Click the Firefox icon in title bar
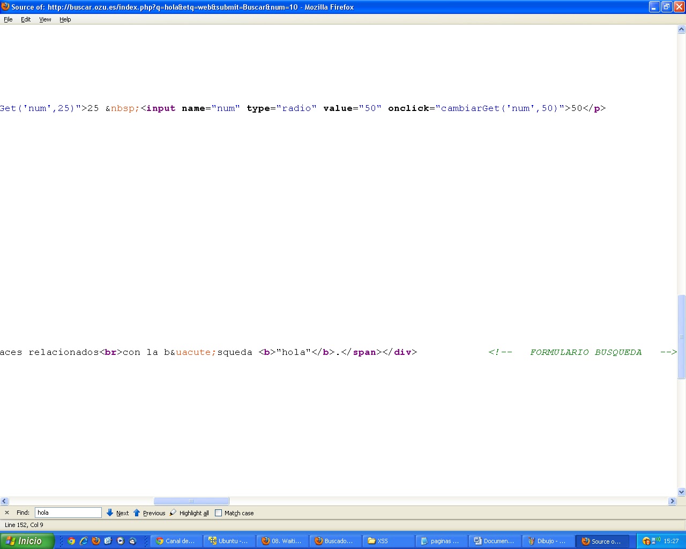Screen dimensions: 686x549 5,7
